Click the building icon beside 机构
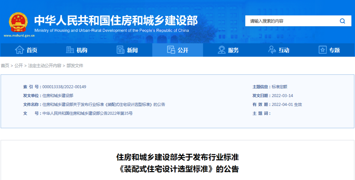Image resolution: width=355 pixels, height=180 pixels. click(70, 50)
